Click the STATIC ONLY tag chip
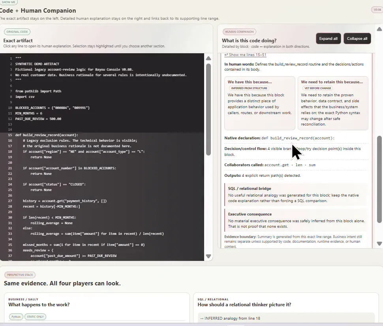The height and width of the screenshot is (326, 383). (35, 317)
